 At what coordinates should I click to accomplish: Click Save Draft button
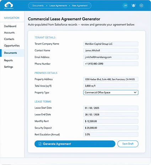tap(128, 144)
